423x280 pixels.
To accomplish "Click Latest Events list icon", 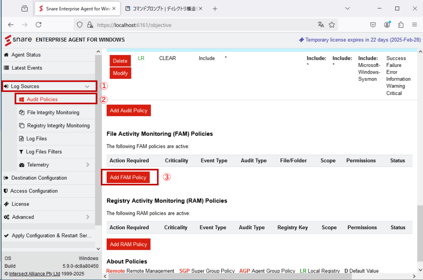I will click(6, 68).
